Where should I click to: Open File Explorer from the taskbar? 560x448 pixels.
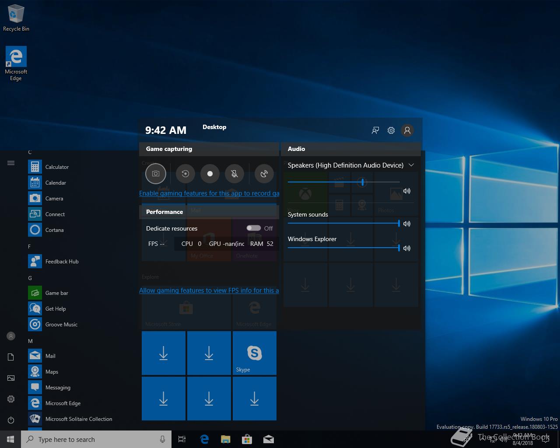(226, 439)
